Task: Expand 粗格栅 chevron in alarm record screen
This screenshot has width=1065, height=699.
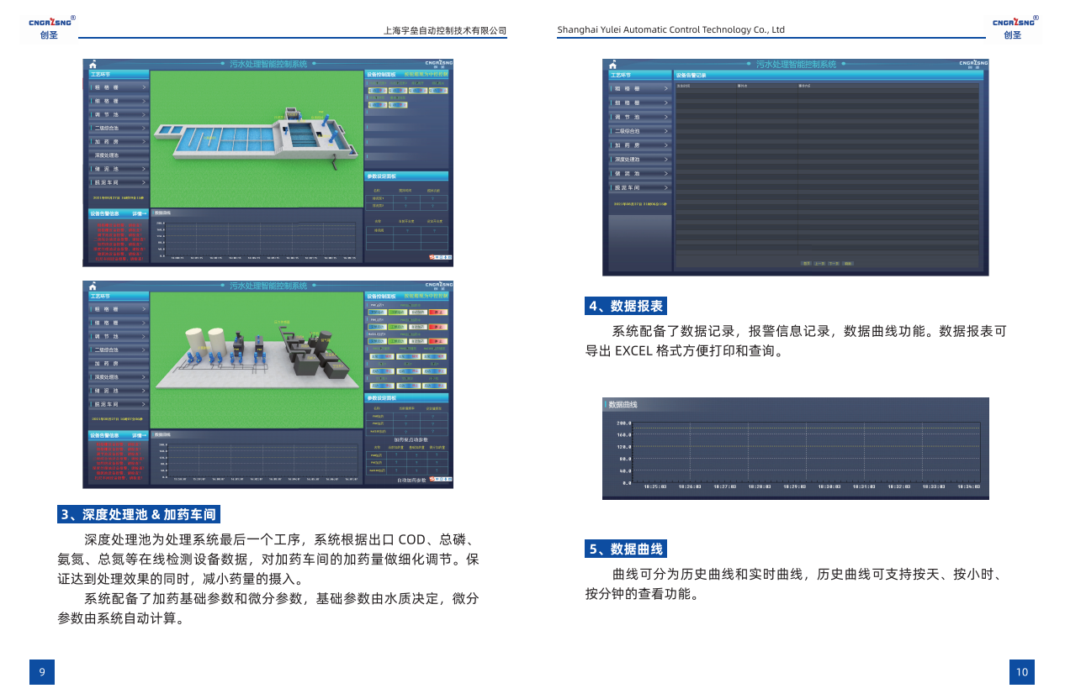Action: pos(667,88)
